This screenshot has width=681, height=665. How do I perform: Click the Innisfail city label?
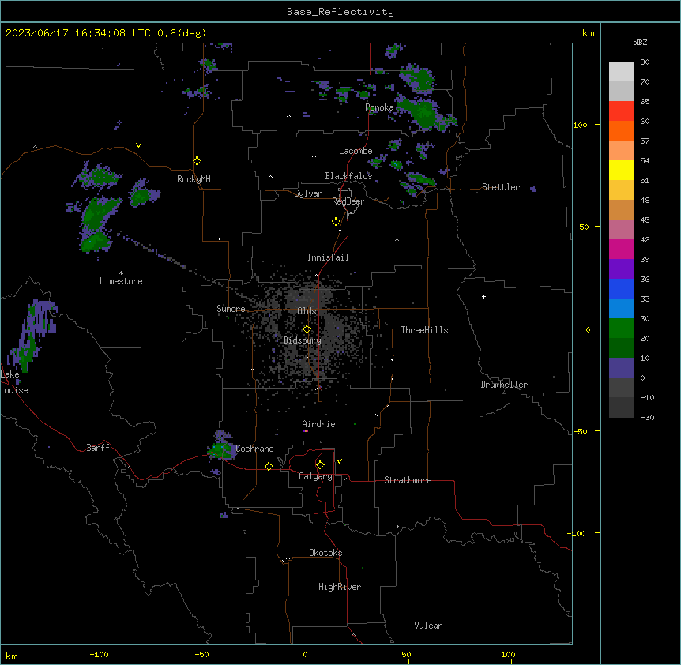[x=328, y=257]
